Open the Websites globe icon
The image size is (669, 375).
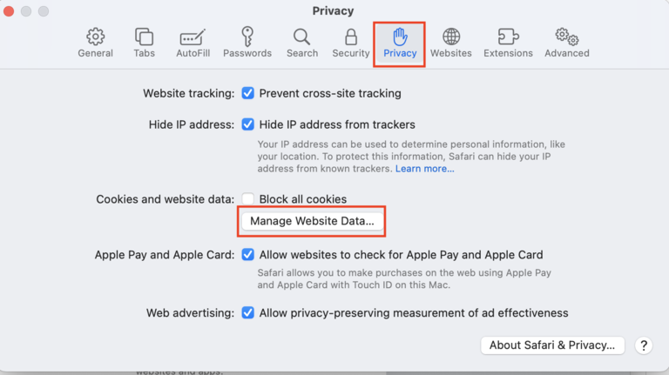pos(451,37)
